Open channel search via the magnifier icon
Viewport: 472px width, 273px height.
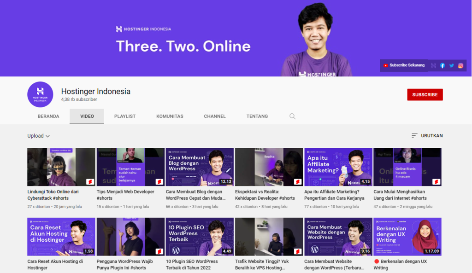[292, 116]
